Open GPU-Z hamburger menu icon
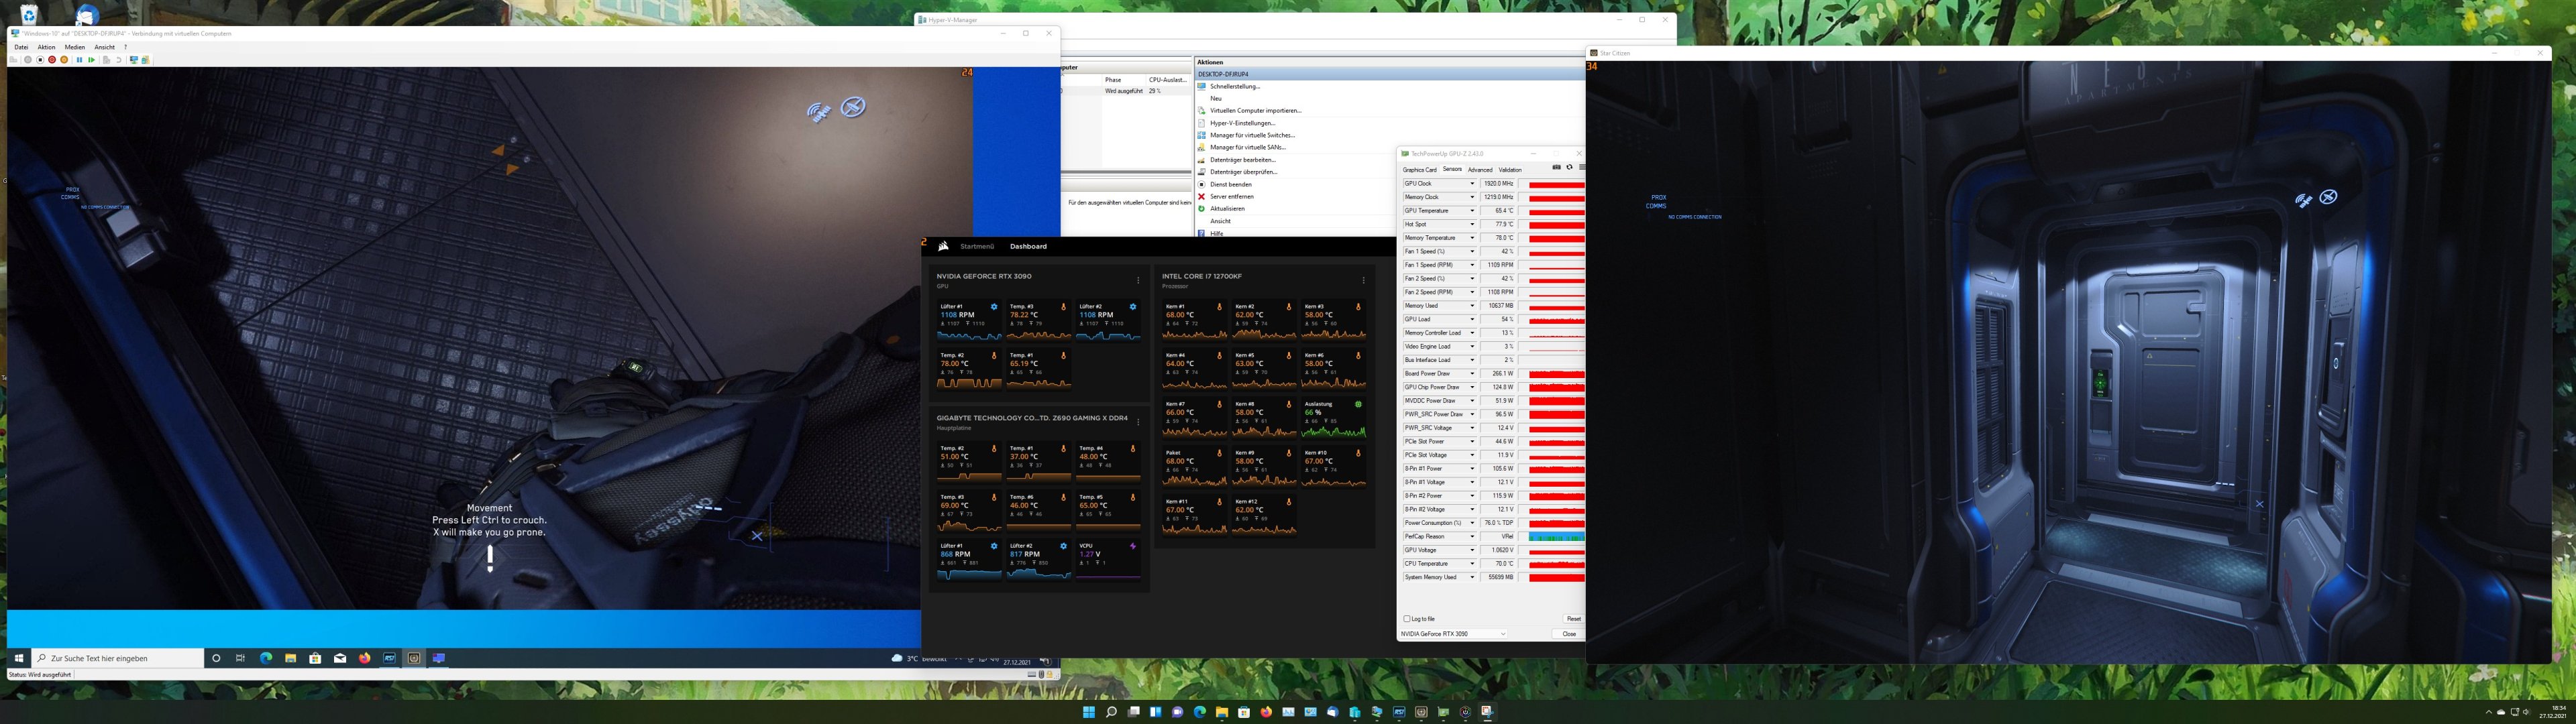2576x724 pixels. click(1581, 168)
